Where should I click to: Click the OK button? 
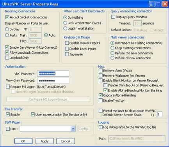23,141
